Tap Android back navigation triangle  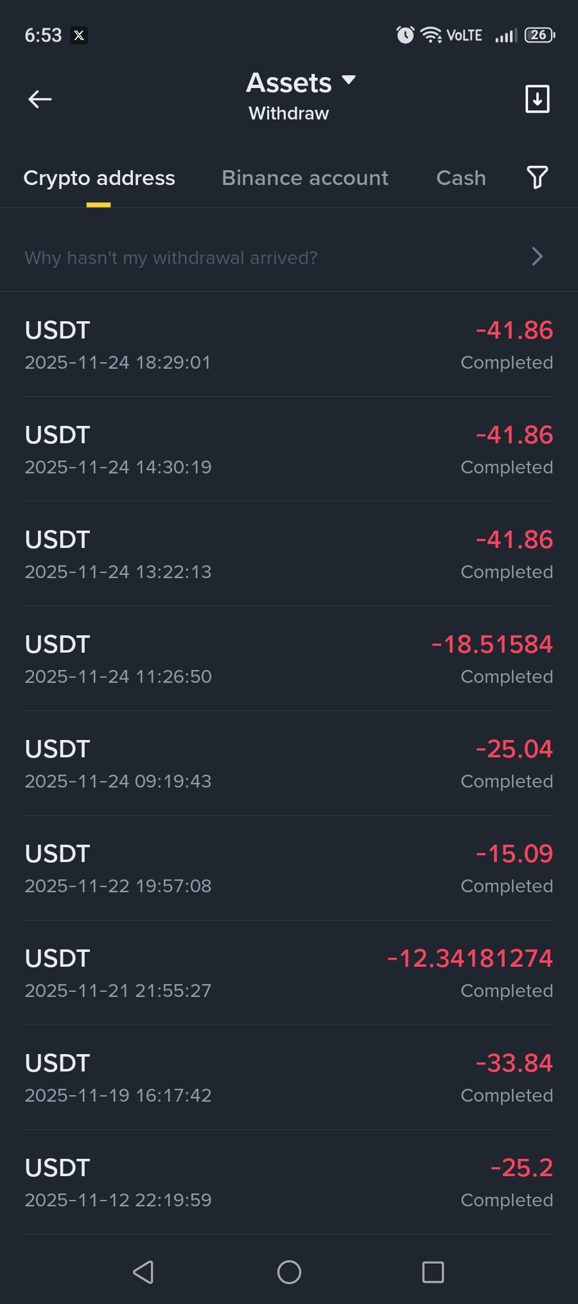pyautogui.click(x=144, y=1272)
